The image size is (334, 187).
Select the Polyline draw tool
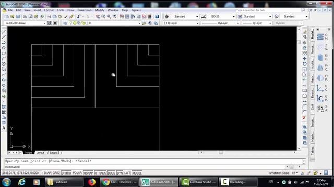[4, 43]
